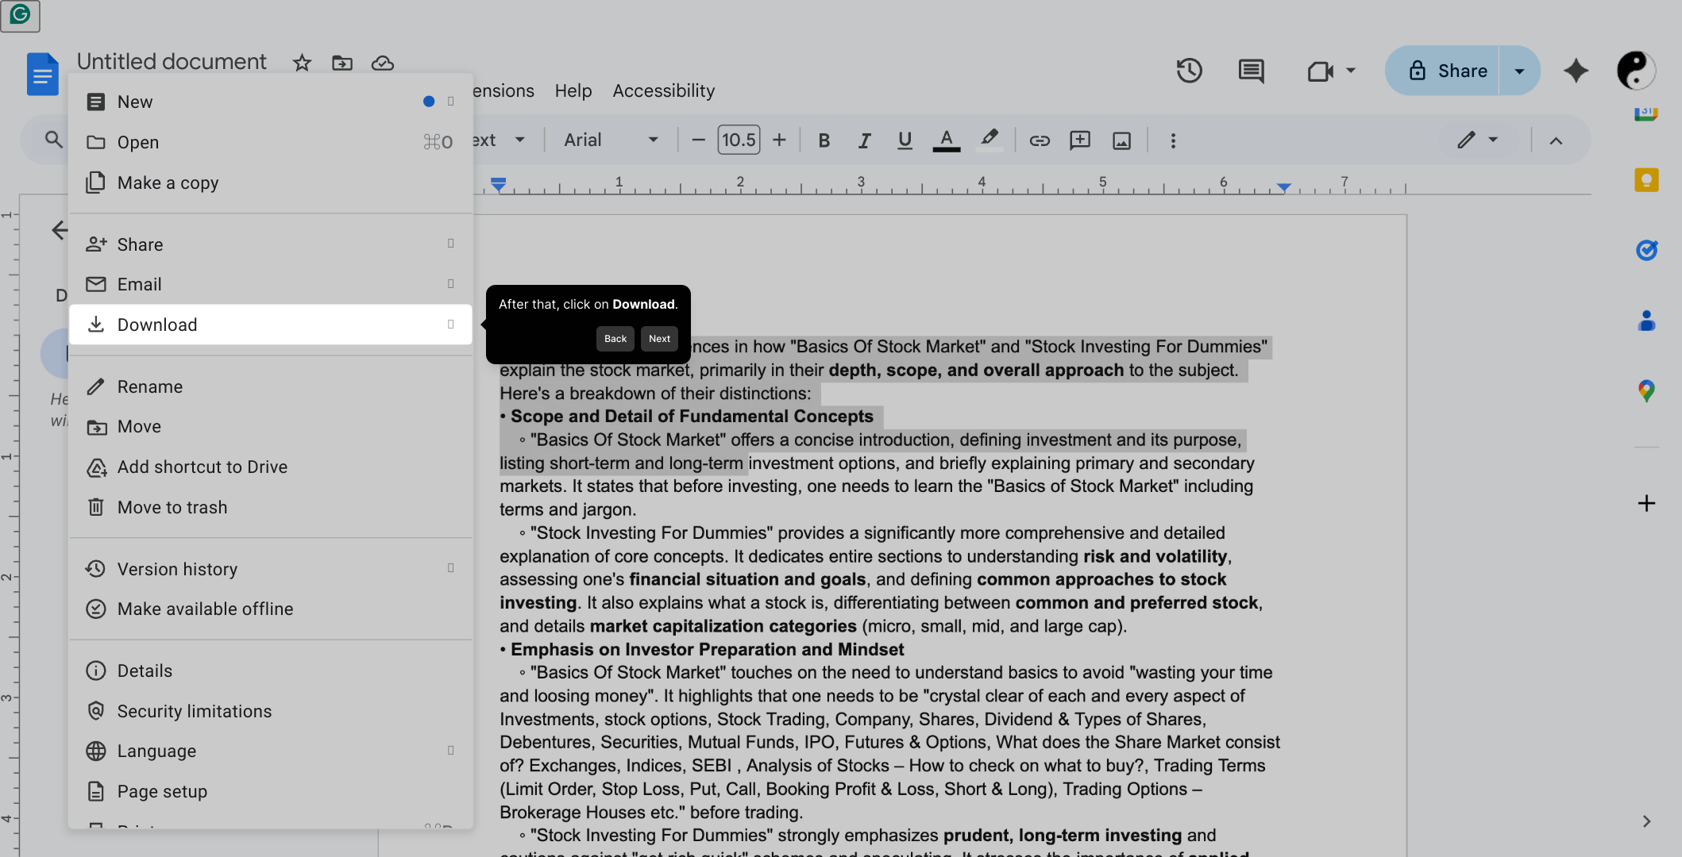The width and height of the screenshot is (1682, 857).
Task: Star the Untitled document
Action: [302, 63]
